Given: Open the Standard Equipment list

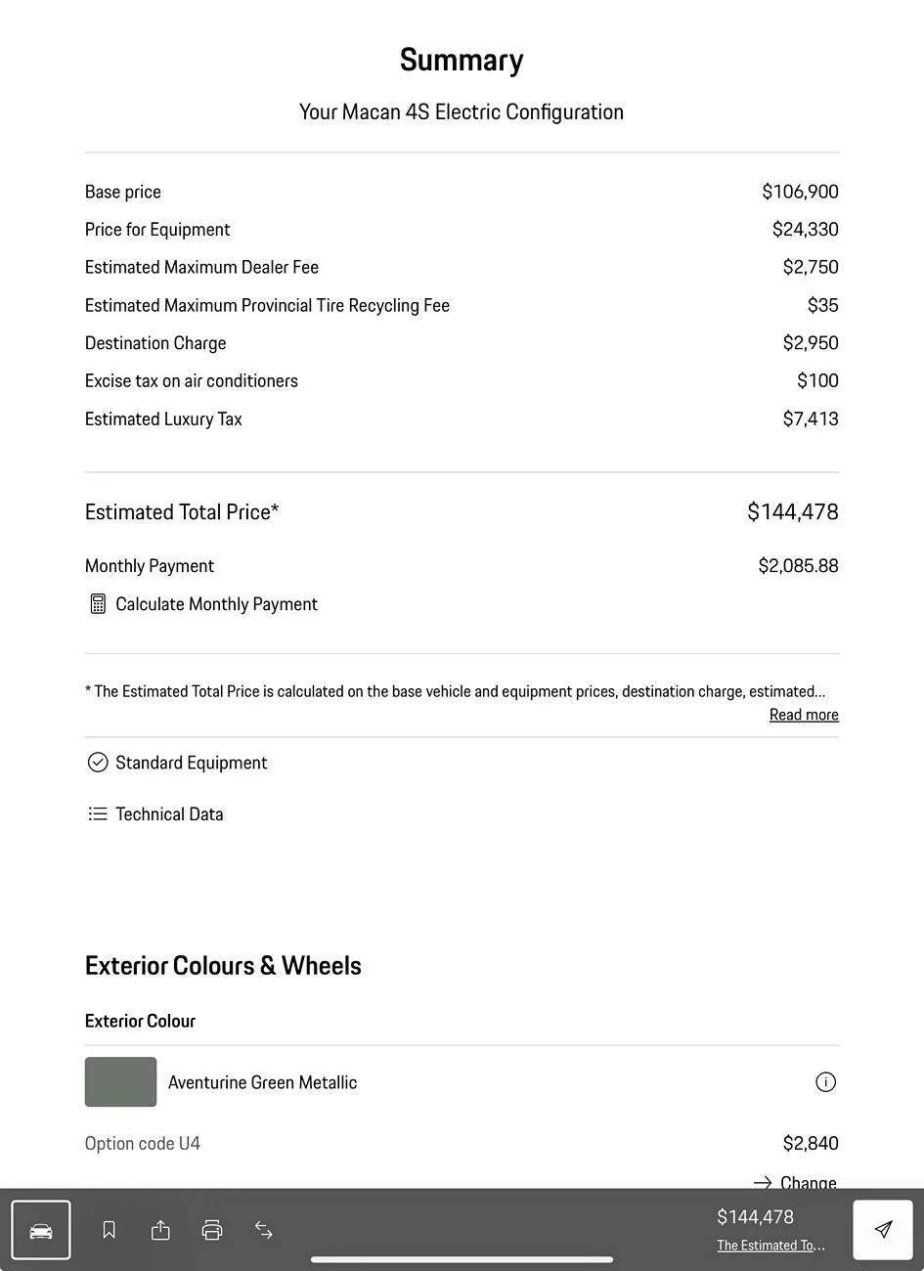Looking at the screenshot, I should [x=191, y=763].
